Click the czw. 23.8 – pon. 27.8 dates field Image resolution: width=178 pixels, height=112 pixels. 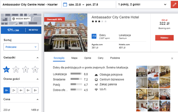click(89, 5)
